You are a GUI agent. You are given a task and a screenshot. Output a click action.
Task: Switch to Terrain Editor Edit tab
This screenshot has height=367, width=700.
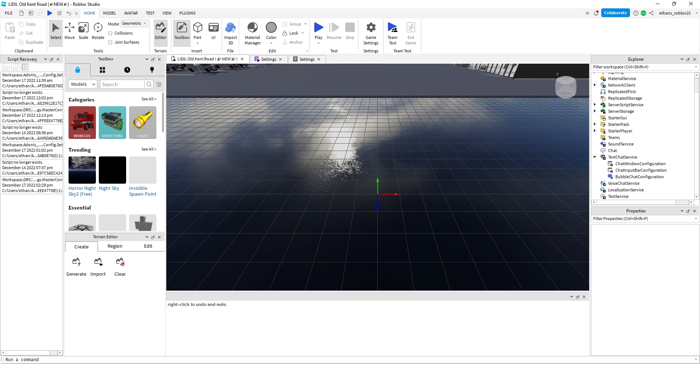pyautogui.click(x=148, y=246)
